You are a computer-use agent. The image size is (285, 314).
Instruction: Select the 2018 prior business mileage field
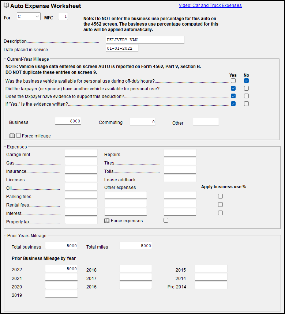coord(136,269)
